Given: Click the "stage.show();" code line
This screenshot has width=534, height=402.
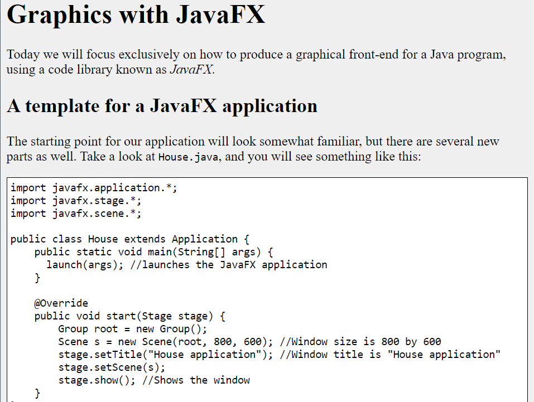Looking at the screenshot, I should click(x=154, y=380).
